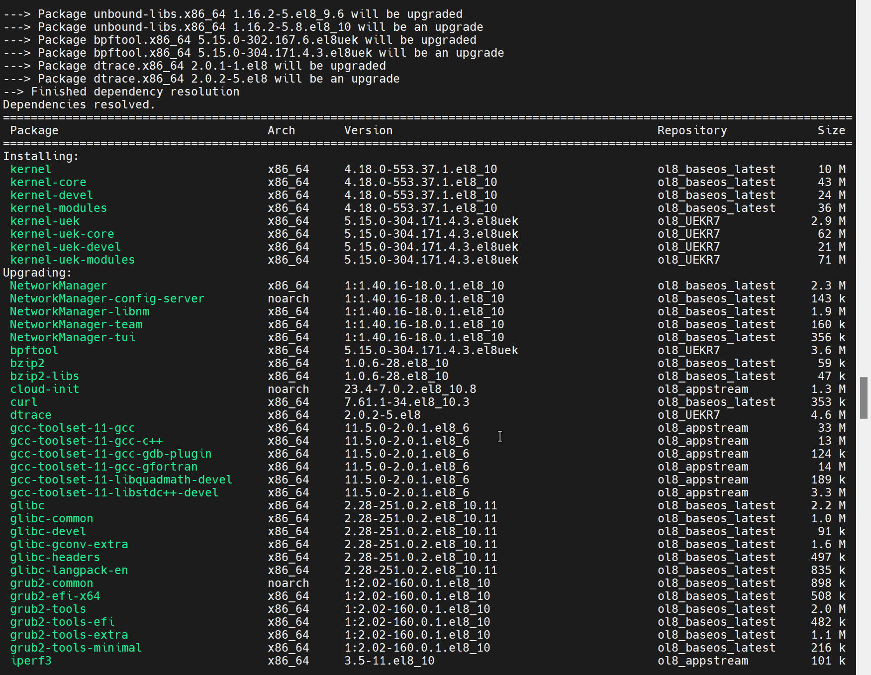Click the kernel-devel package name
The width and height of the screenshot is (871, 675).
[x=52, y=195]
